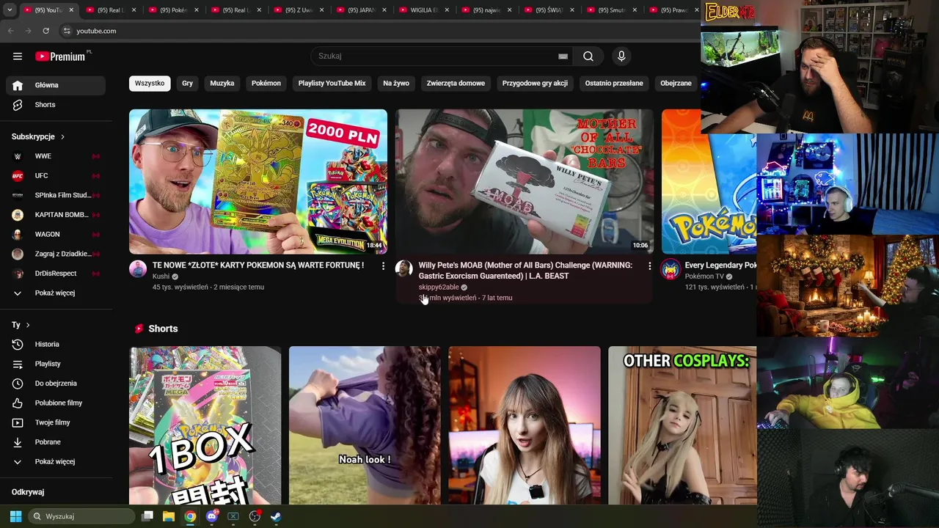
Task: Open the Willy Pete's MOAB video thumbnail
Action: (525, 182)
